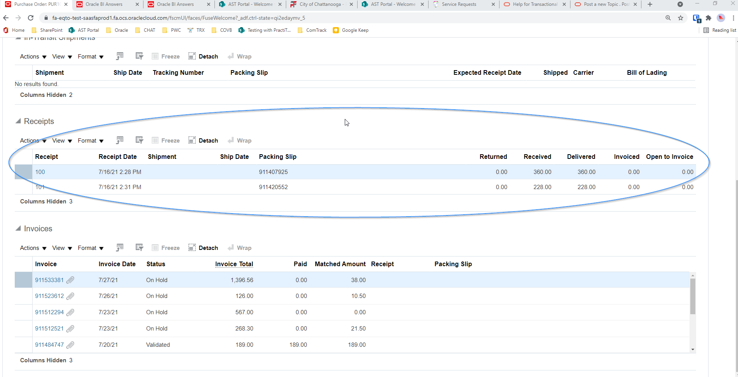Detach the In-Transit Shipments table
Screen dimensions: 738x377
[203, 56]
